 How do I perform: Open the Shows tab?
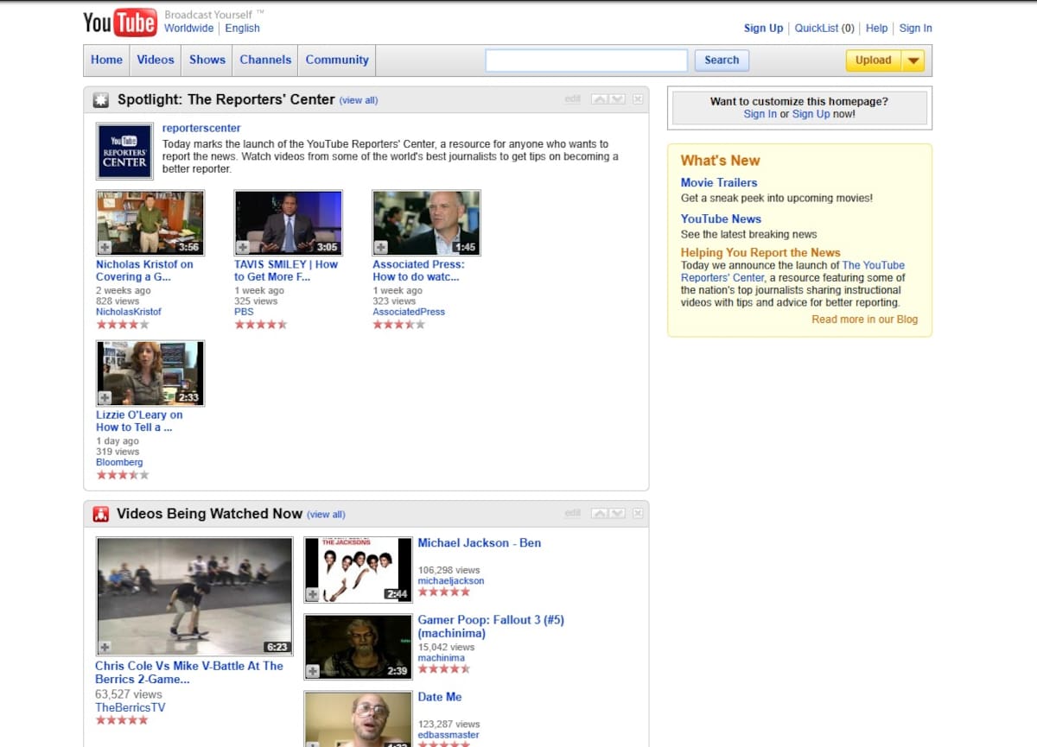[207, 60]
